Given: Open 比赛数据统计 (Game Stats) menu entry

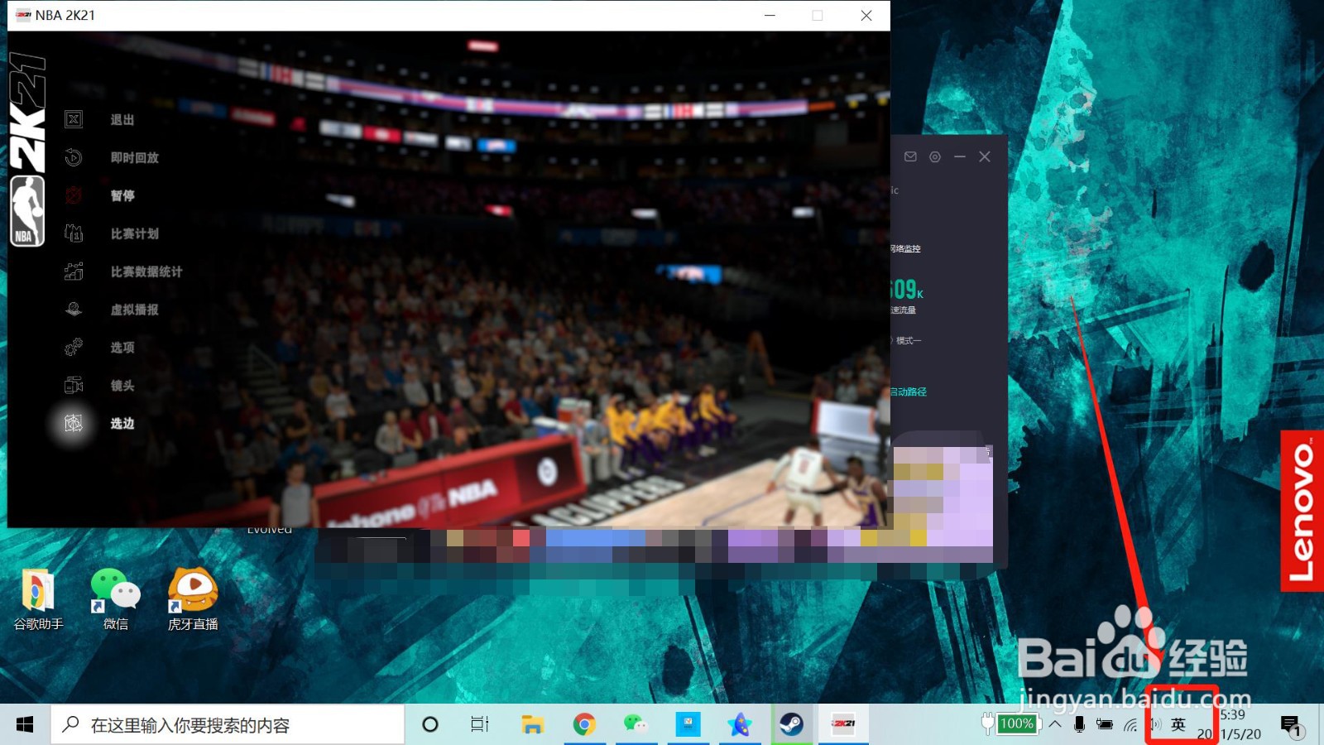Looking at the screenshot, I should (146, 272).
